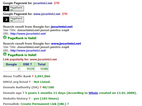Open the bold jocurimici.net search result link
142x106 pixels.
pos(62,27)
